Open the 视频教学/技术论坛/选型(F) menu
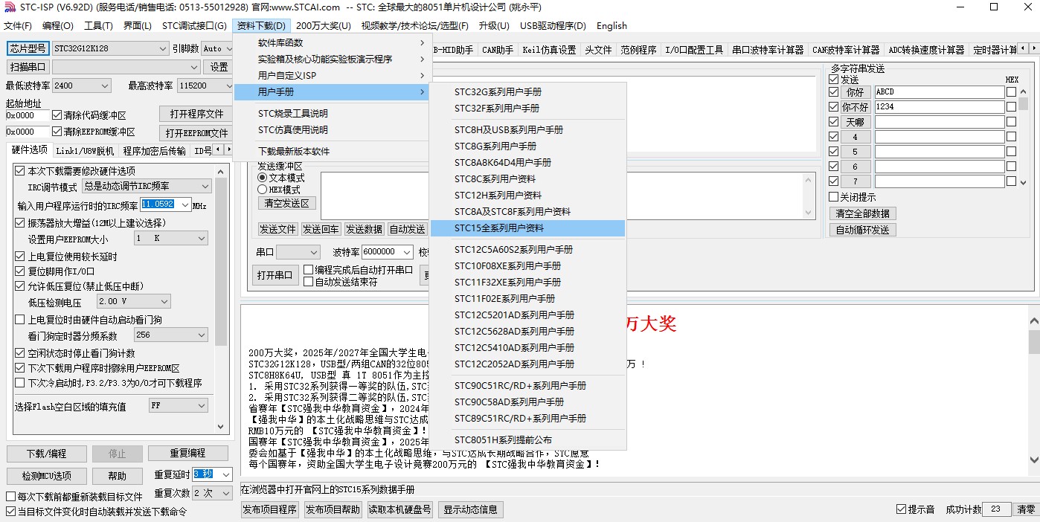Screen dimensions: 1040x522 415,25
